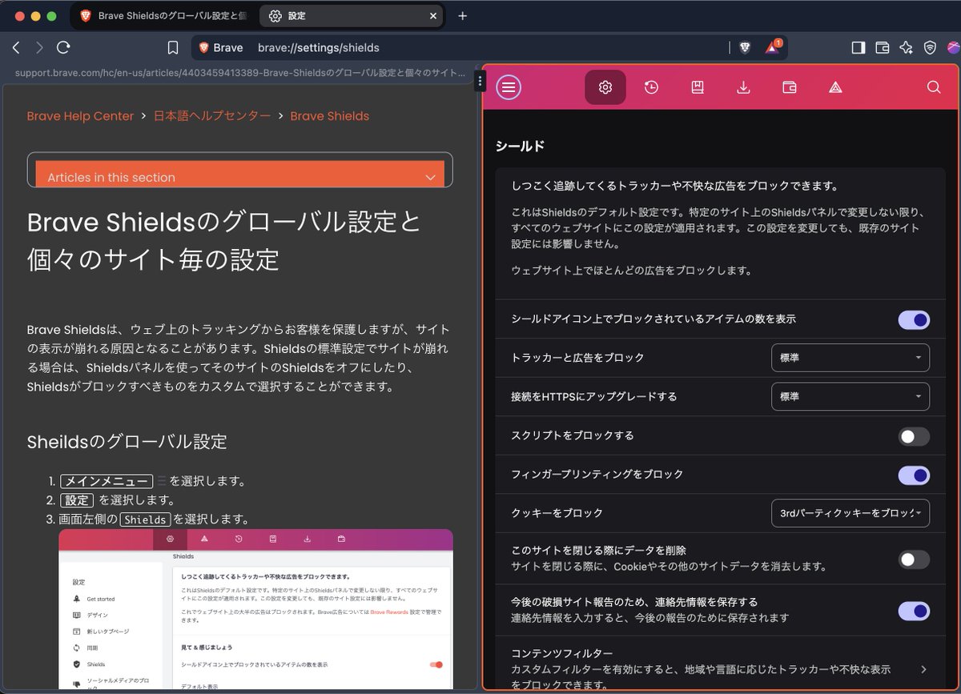961x694 pixels.
Task: Open クッキーをブロック dropdown
Action: click(x=850, y=513)
